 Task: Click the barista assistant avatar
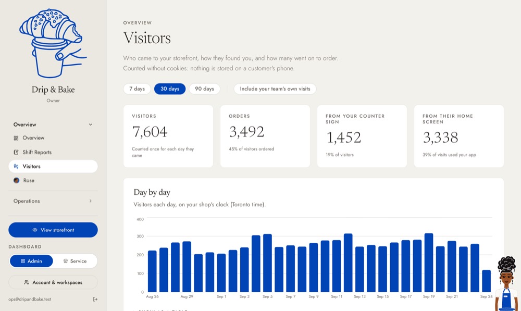click(x=506, y=283)
